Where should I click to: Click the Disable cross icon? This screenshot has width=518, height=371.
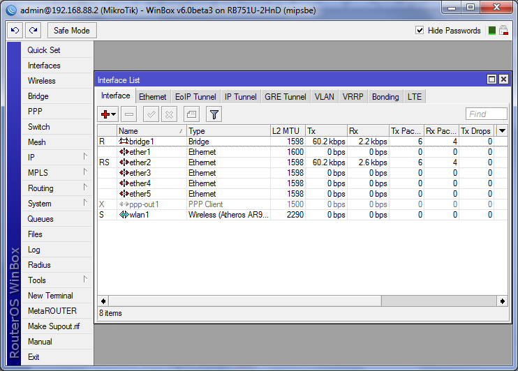169,114
